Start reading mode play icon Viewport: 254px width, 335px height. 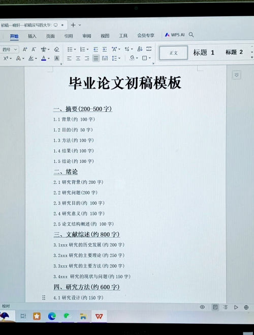[236, 308]
